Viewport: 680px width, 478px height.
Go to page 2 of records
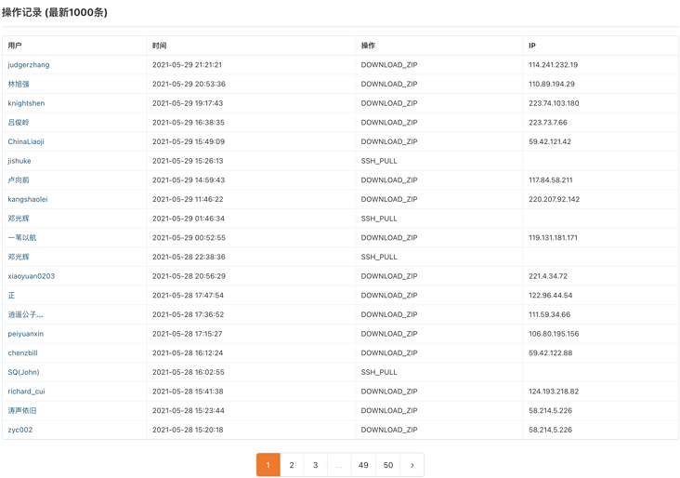tap(292, 465)
